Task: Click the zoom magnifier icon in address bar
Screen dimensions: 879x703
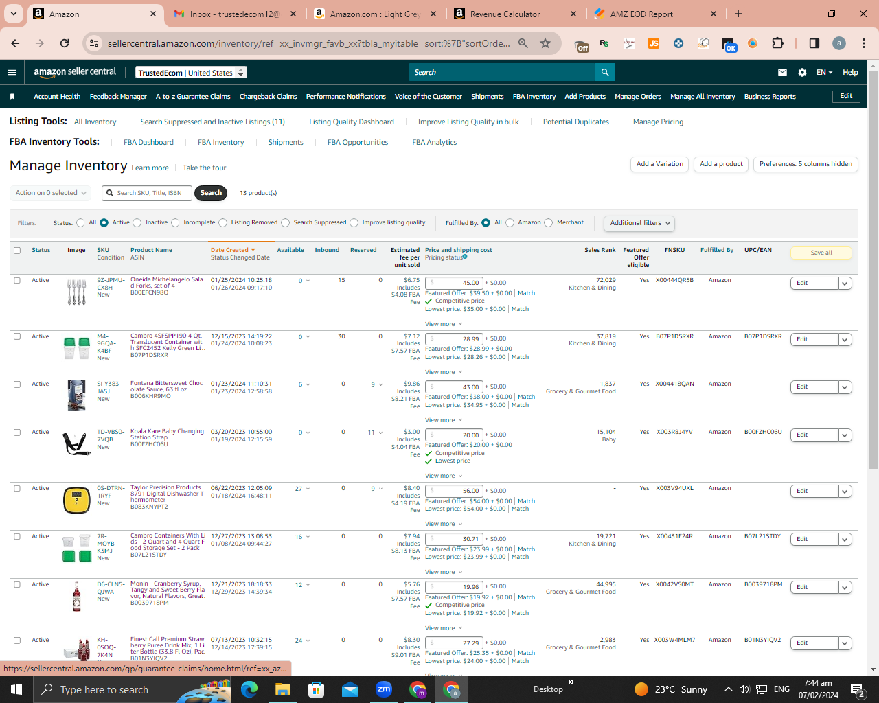Action: [x=523, y=43]
